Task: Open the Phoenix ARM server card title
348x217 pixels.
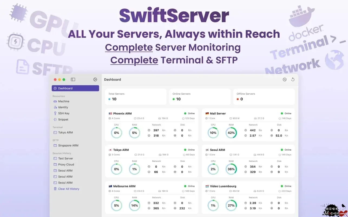Action: (x=122, y=114)
